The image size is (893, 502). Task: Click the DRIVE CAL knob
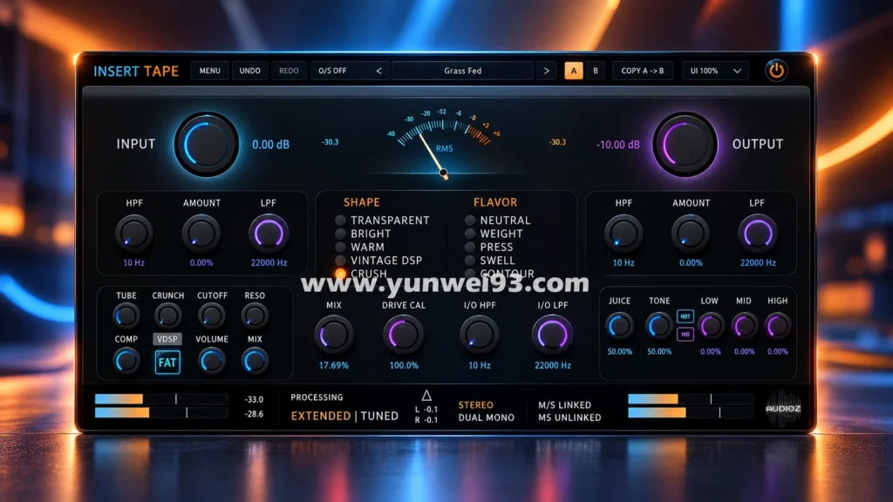(x=403, y=335)
